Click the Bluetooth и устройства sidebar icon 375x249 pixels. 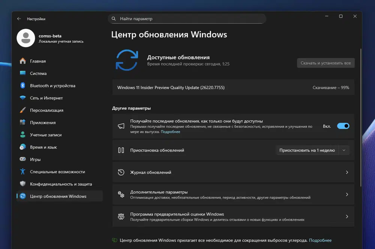[22, 85]
